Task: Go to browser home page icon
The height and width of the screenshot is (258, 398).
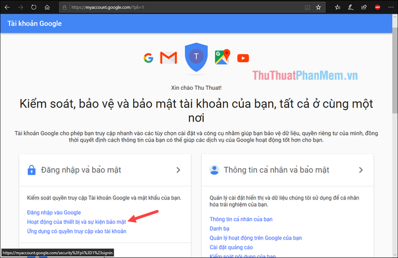Action: [47, 7]
